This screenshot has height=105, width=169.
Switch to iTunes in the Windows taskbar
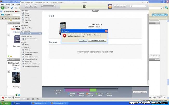point(21,103)
